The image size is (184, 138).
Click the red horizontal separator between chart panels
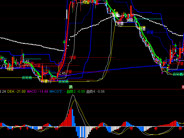[92, 89]
